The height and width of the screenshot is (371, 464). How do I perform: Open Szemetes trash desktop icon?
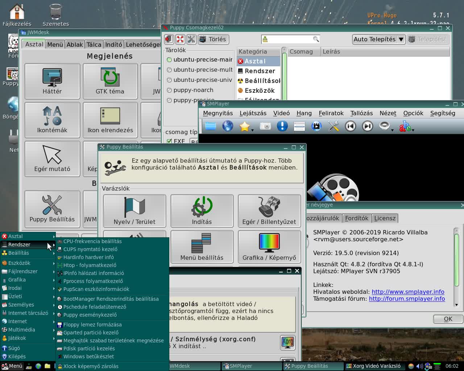pos(56,15)
